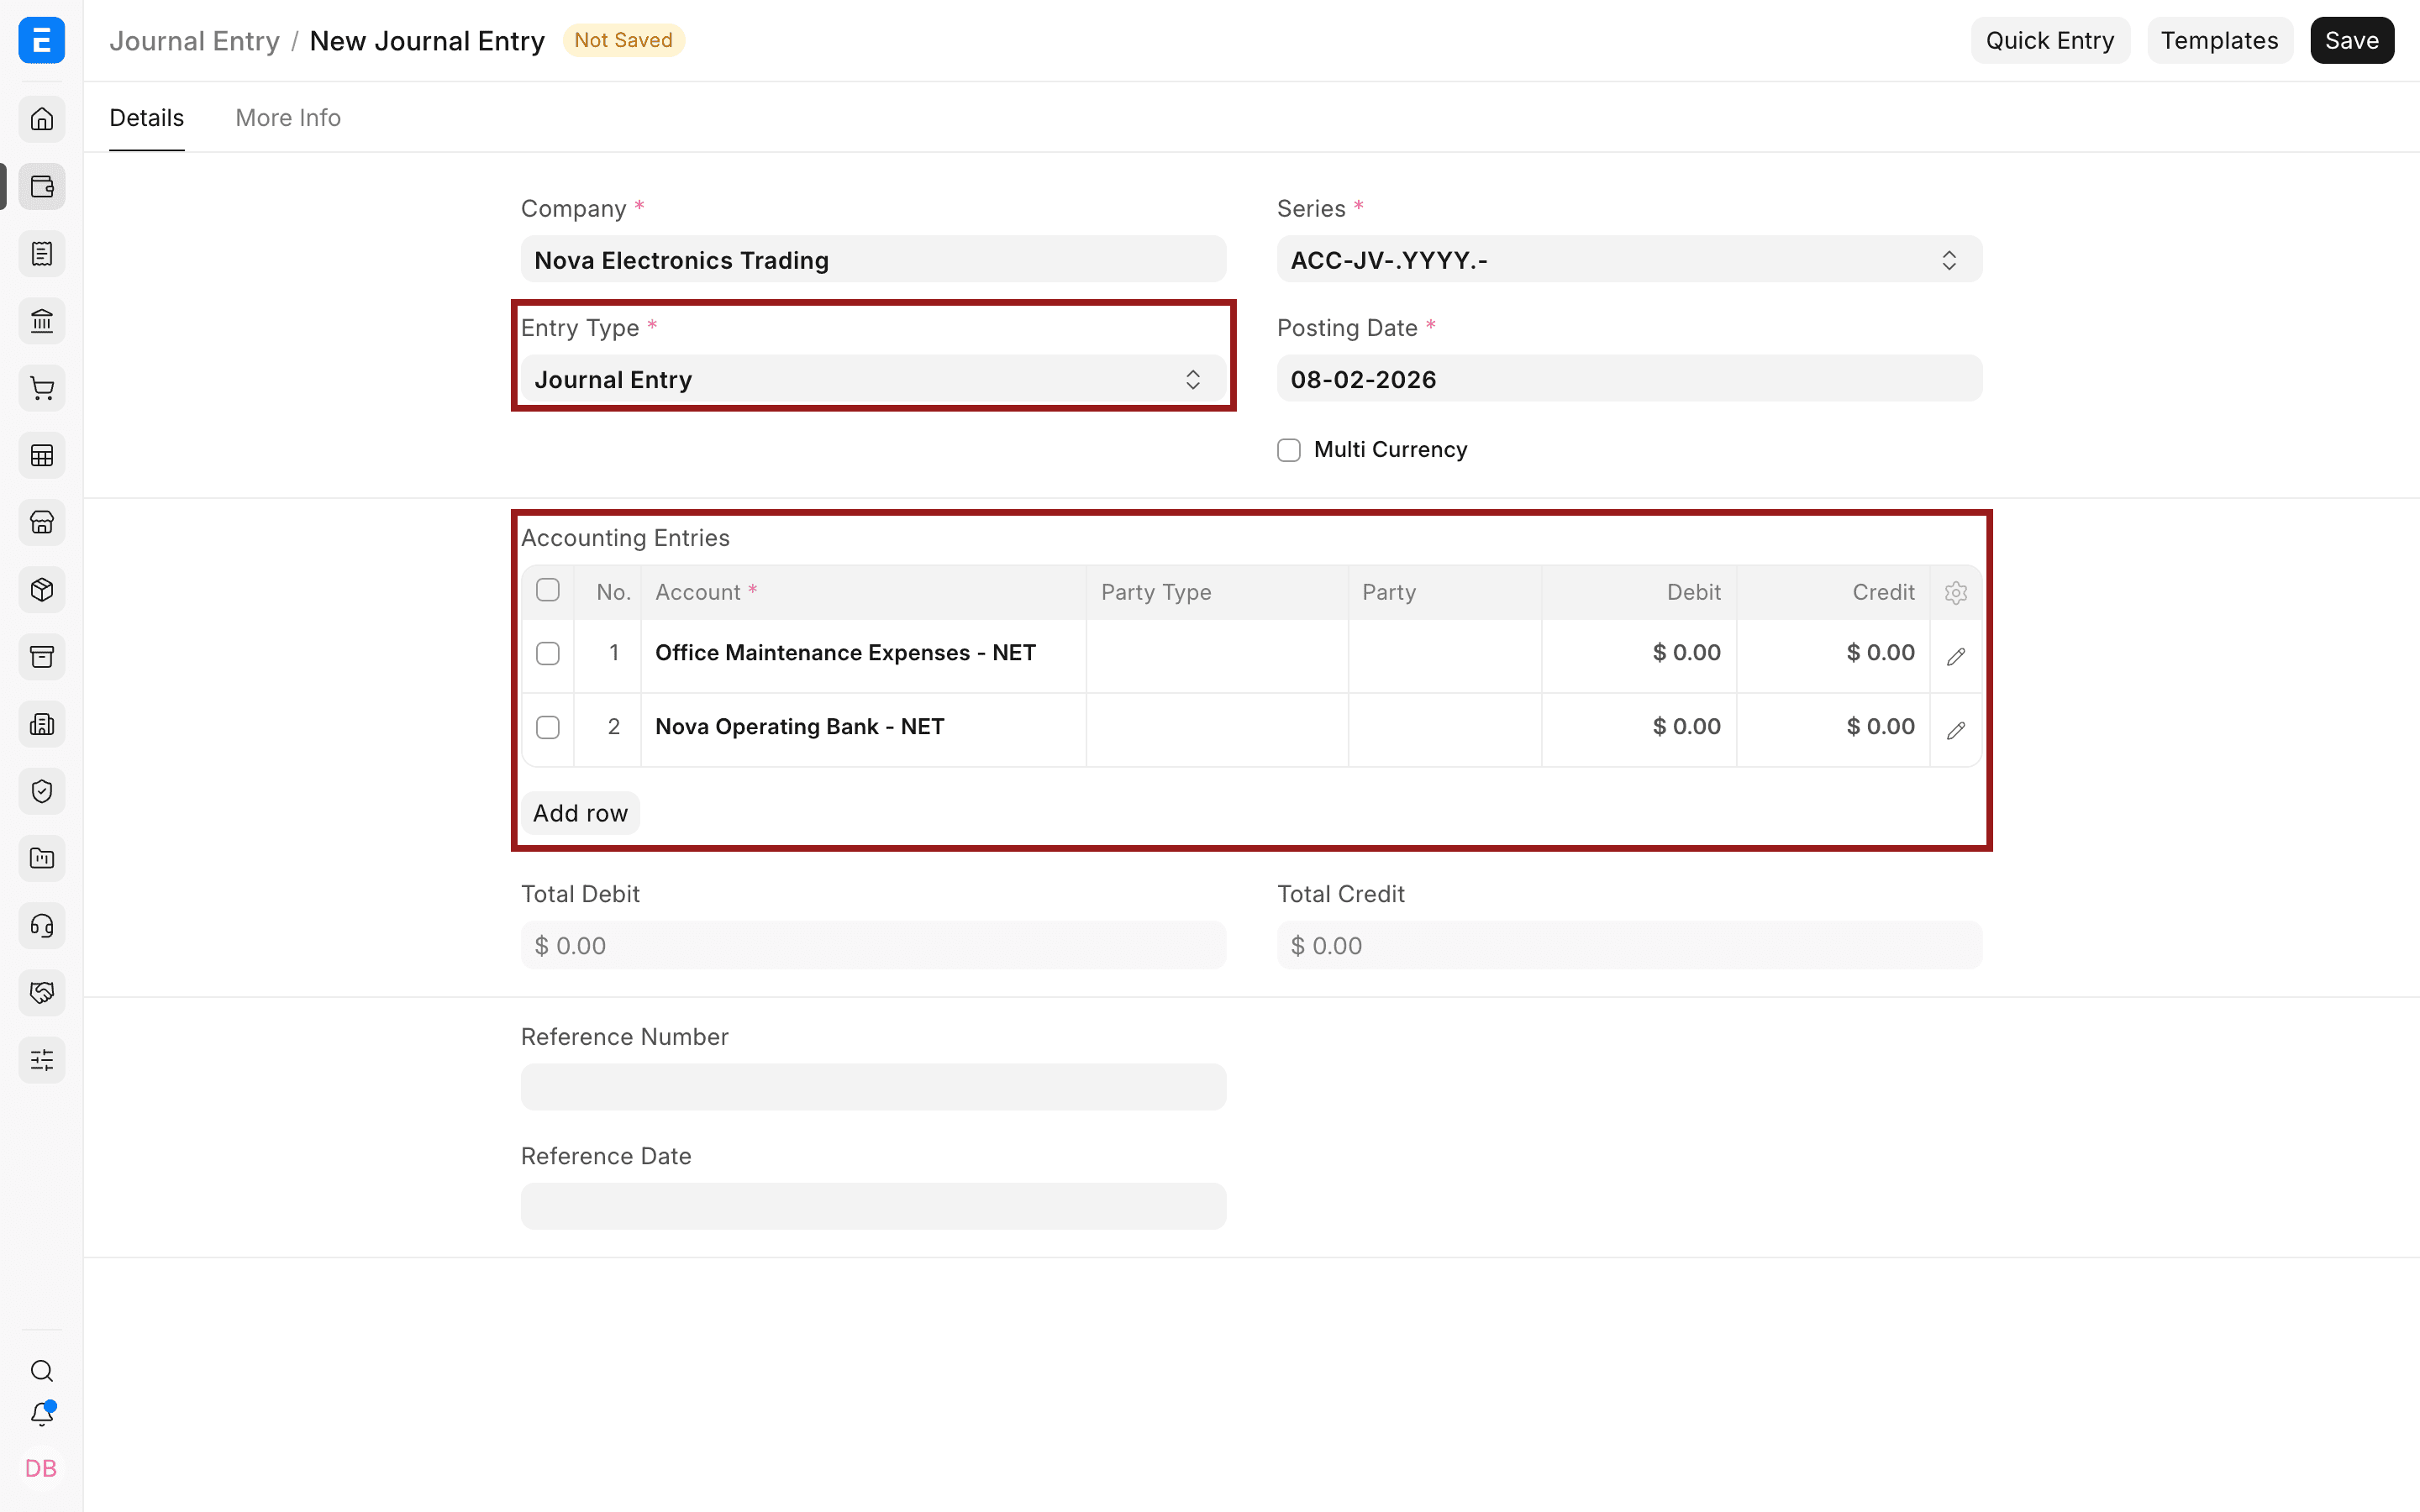
Task: Enable the Multi Currency checkbox
Action: [1289, 450]
